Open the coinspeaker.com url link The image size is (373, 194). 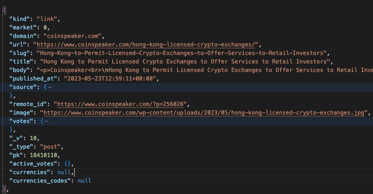[146, 44]
